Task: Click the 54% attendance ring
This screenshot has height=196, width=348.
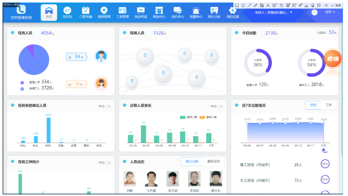Action: pyautogui.click(x=311, y=63)
